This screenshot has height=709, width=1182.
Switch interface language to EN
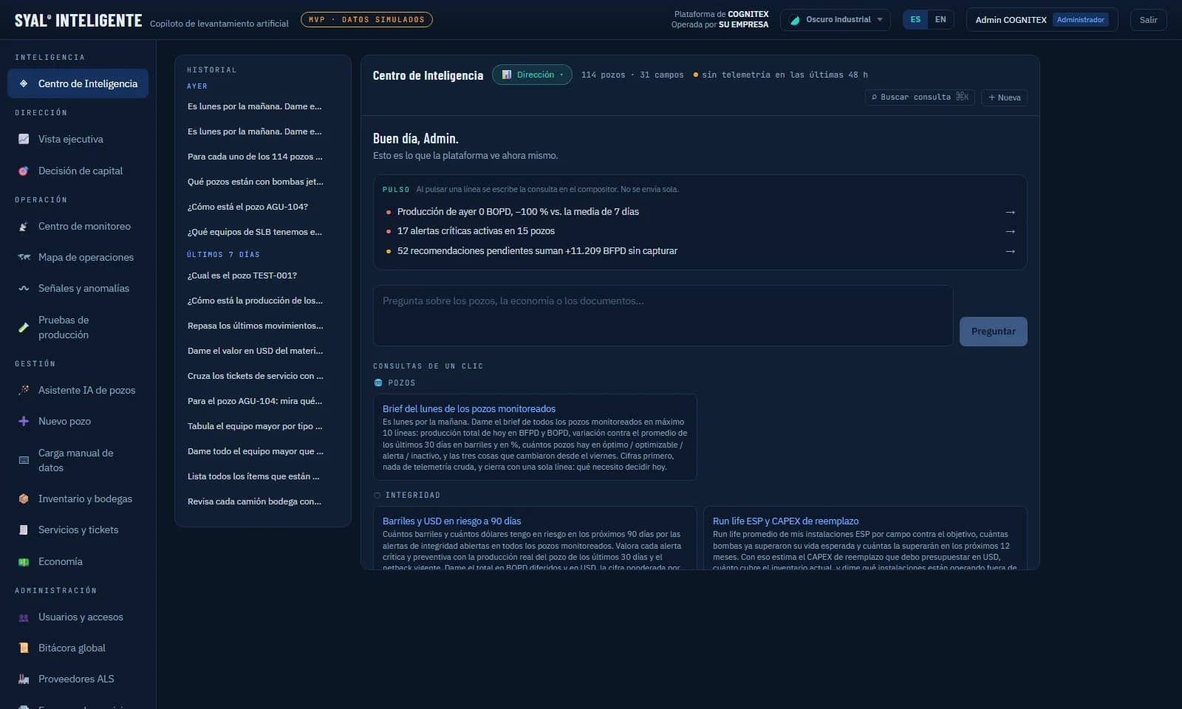pyautogui.click(x=940, y=20)
